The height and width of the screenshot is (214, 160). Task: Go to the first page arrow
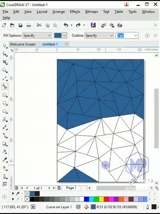coord(21,188)
